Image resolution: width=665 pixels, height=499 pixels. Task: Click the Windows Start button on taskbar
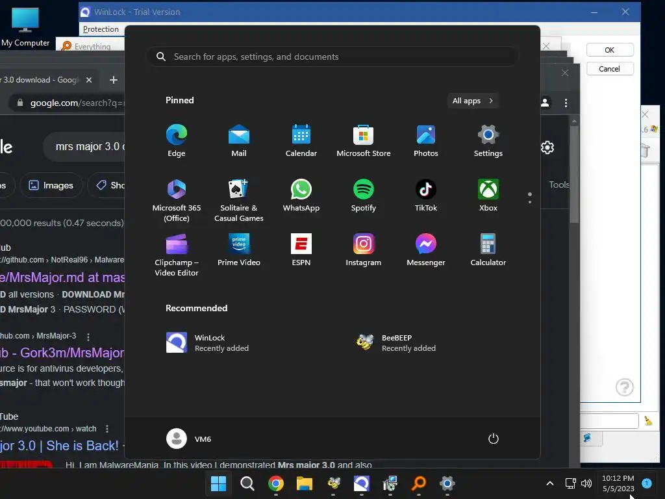point(218,483)
